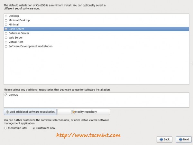Choose the Customize later radio button
This screenshot has width=193, height=145.
pos(6,128)
